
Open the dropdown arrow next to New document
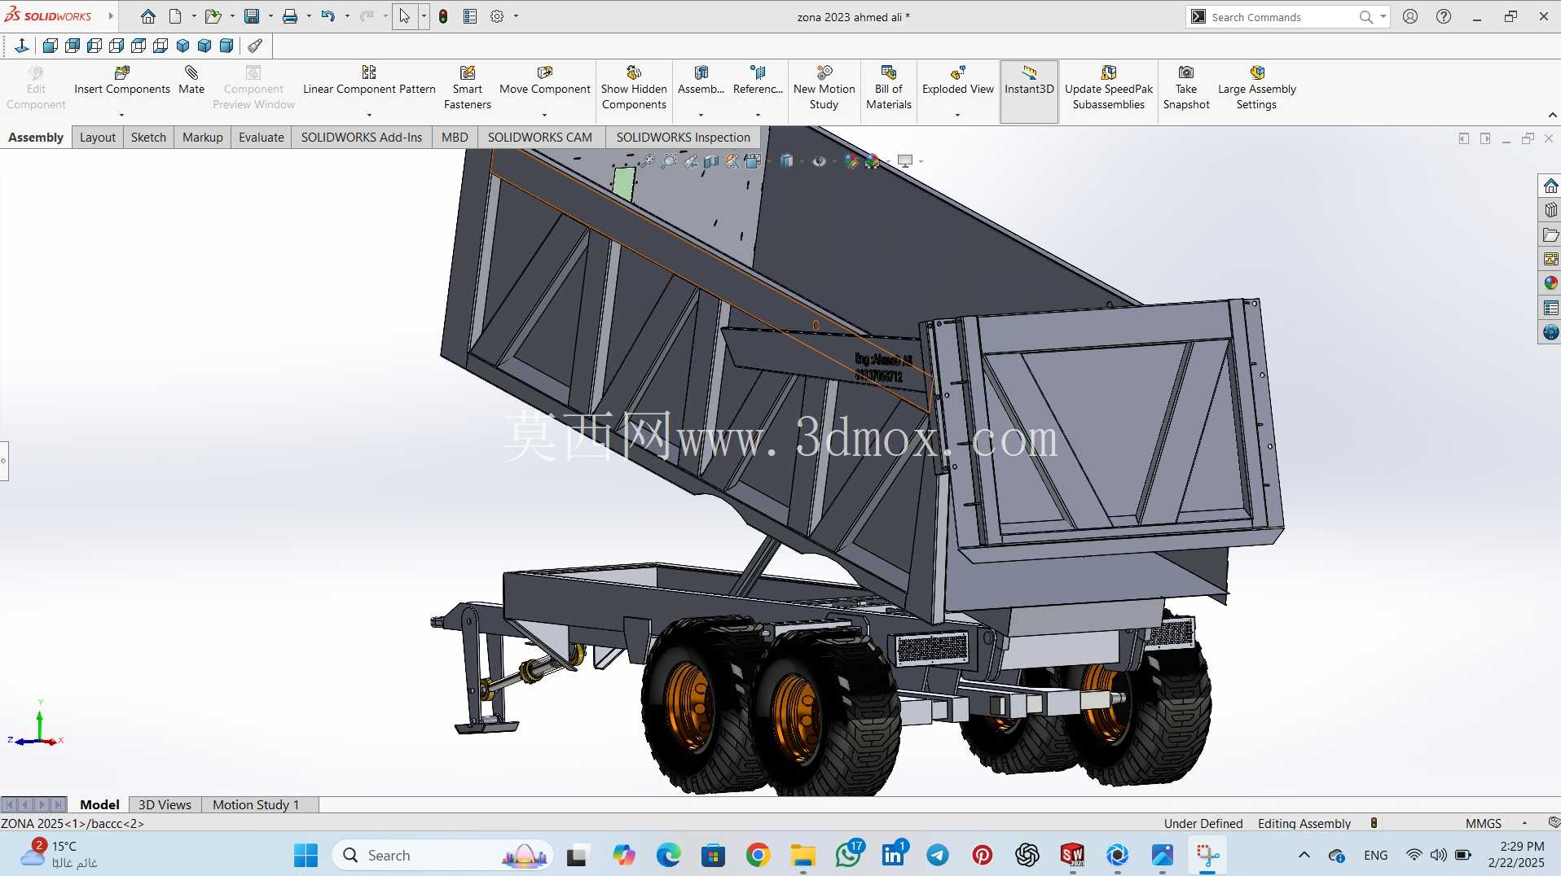[x=194, y=16]
